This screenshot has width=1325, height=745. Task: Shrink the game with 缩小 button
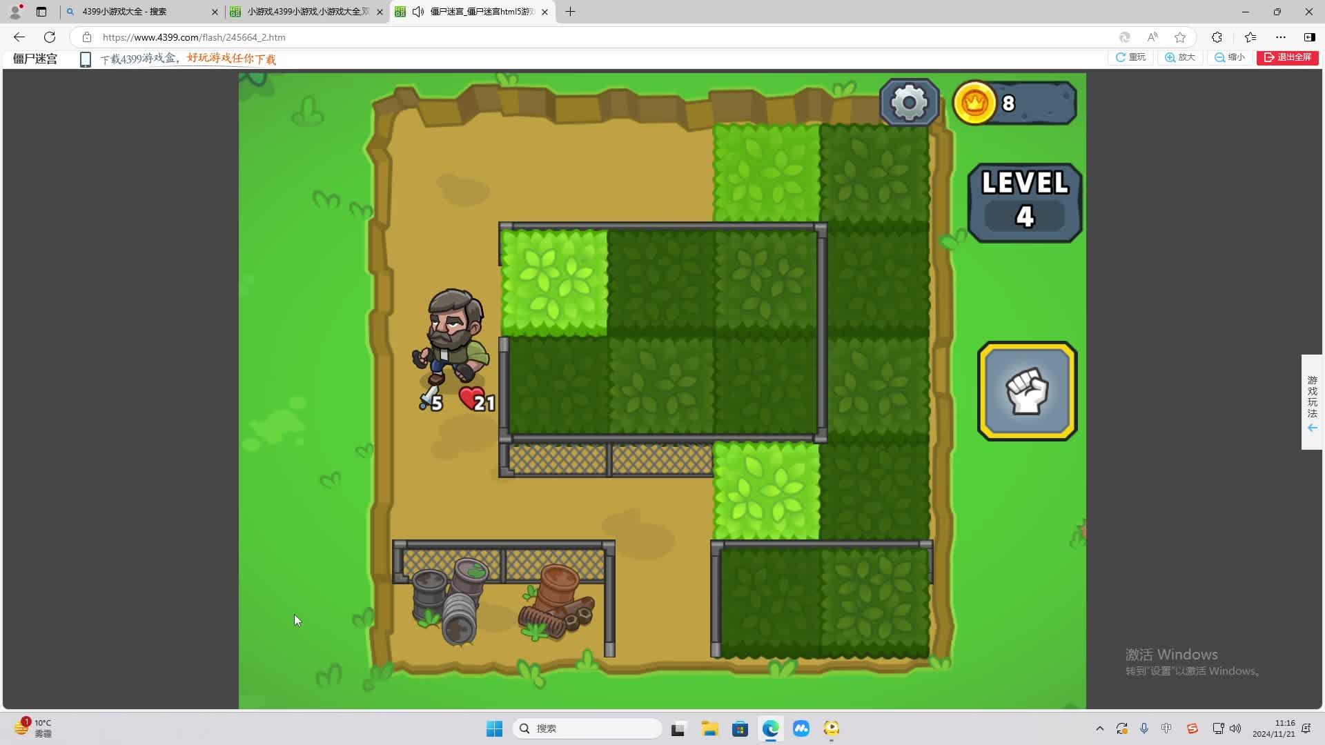coord(1230,57)
